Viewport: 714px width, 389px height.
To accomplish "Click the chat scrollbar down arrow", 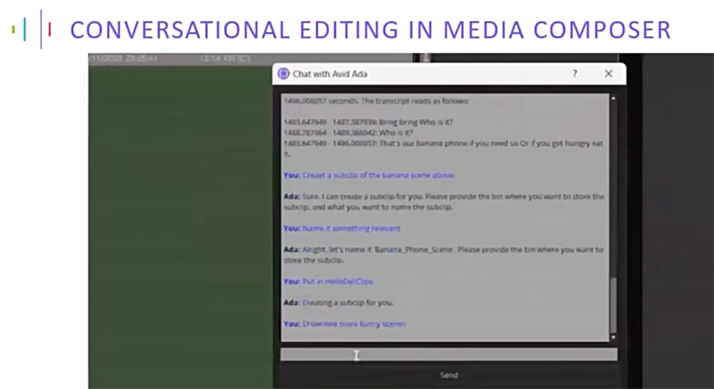I will (x=613, y=337).
